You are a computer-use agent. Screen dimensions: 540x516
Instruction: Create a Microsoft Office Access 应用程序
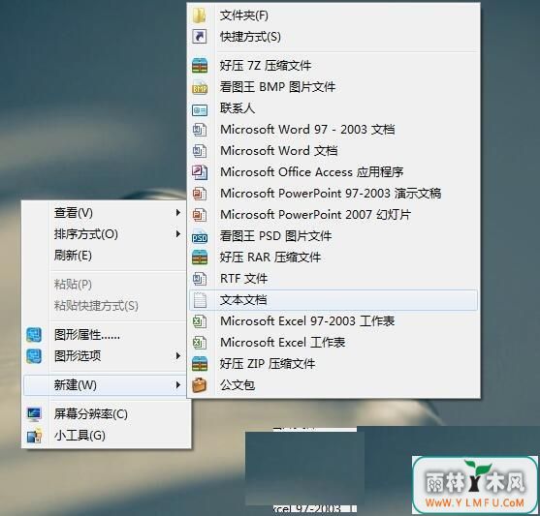(334, 172)
